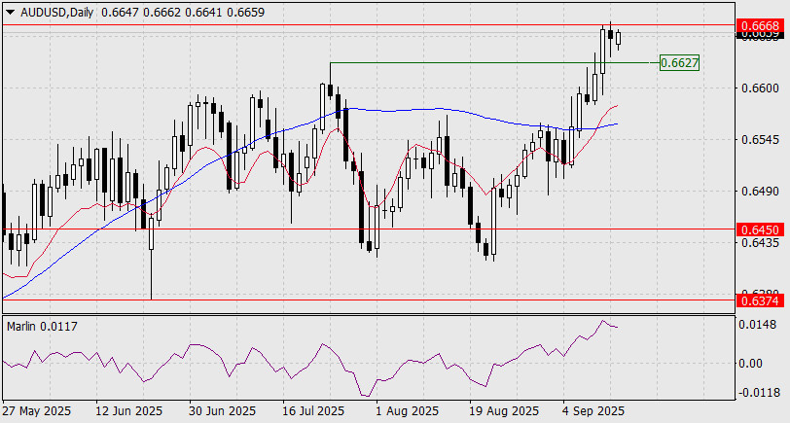Select the 30 Jun 2025 date label
The height and width of the screenshot is (423, 790).
tap(222, 411)
